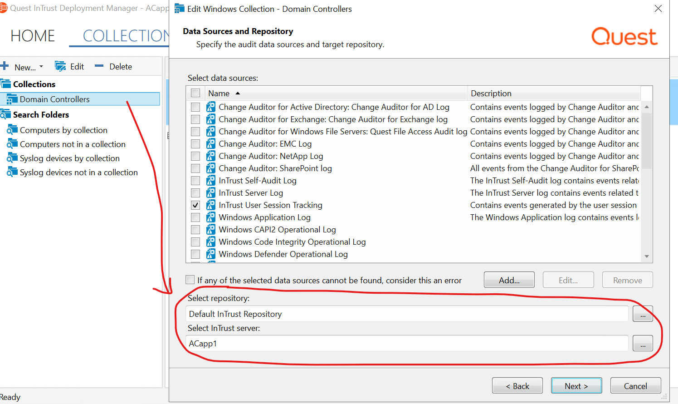
Task: Sort data sources by Name column header
Action: point(336,93)
